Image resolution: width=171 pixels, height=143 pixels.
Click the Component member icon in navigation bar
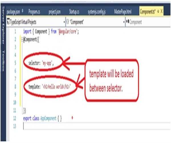127,22
